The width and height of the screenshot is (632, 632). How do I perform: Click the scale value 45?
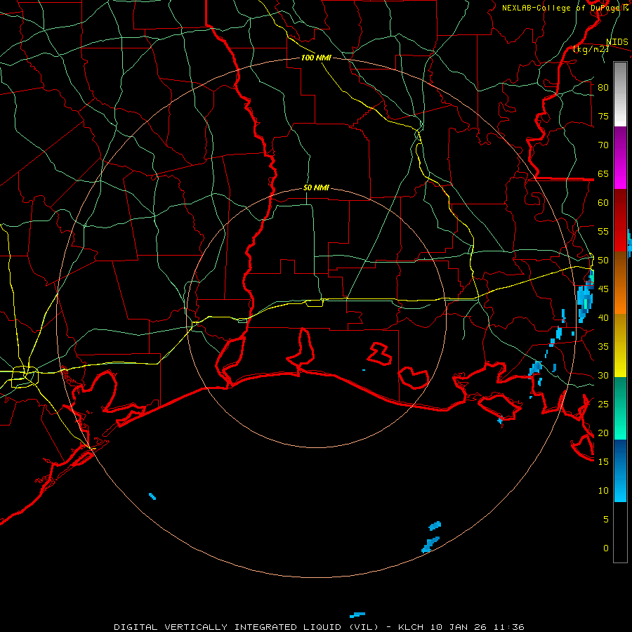(x=603, y=289)
